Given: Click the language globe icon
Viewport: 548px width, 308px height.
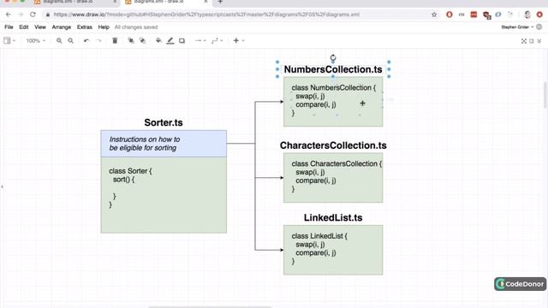Looking at the screenshot, I should pyautogui.click(x=539, y=27).
